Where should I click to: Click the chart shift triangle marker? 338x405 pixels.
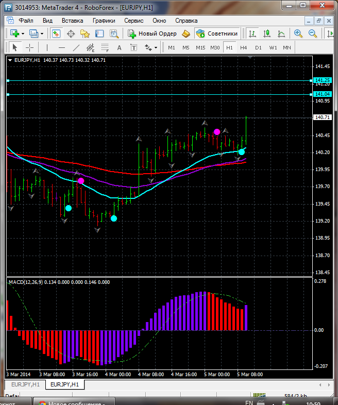tap(250, 57)
